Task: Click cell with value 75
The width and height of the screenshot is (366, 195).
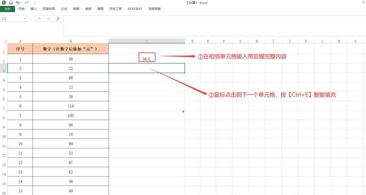Action: (x=71, y=68)
